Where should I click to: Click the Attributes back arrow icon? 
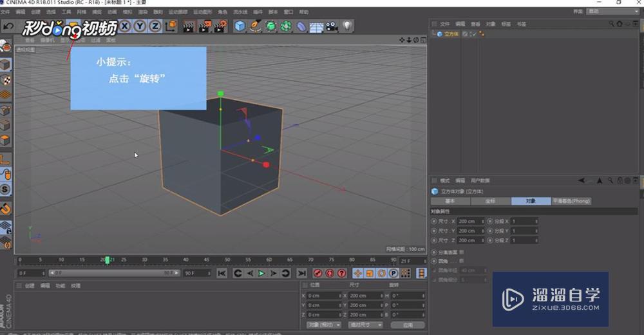pyautogui.click(x=581, y=180)
